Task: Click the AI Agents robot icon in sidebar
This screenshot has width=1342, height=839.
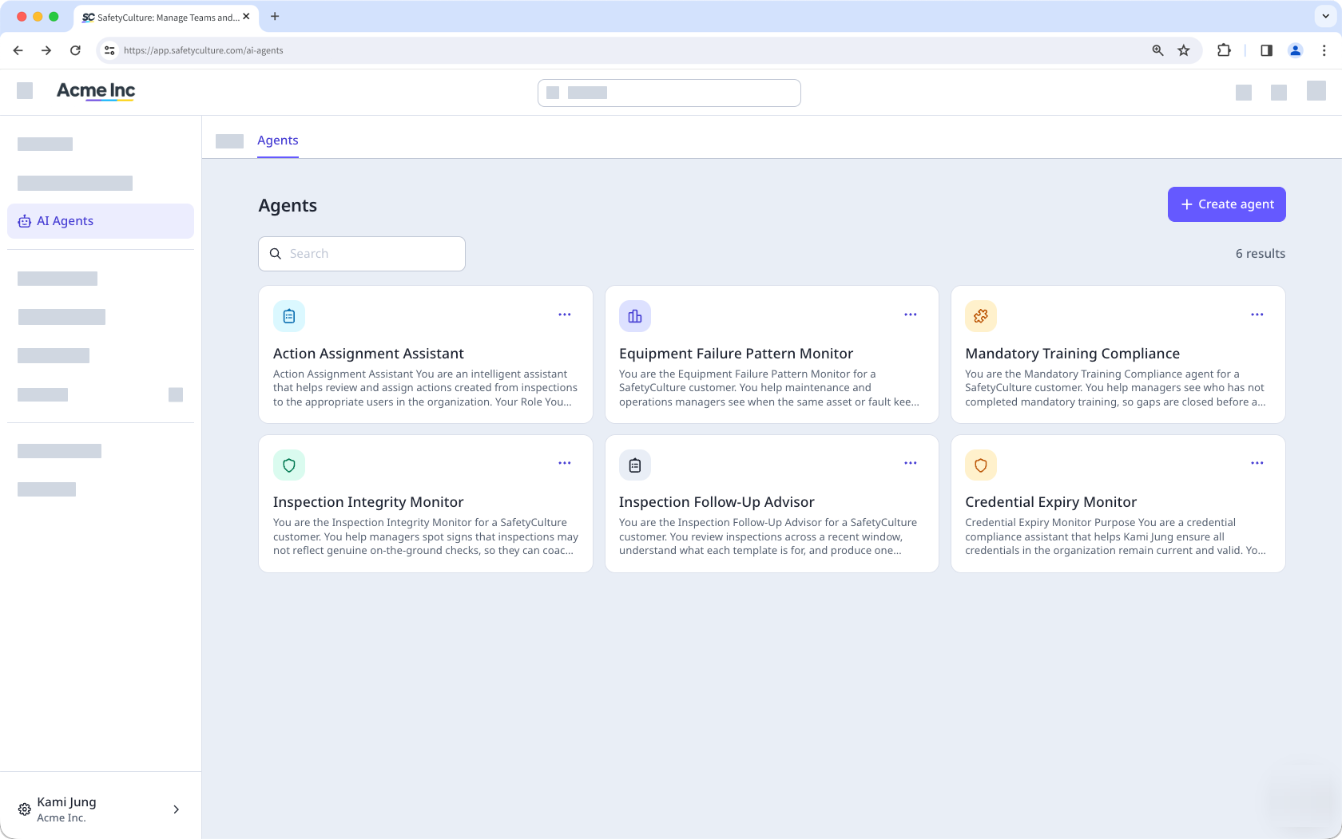Action: (x=25, y=221)
